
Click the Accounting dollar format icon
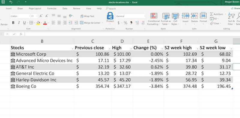point(118,23)
